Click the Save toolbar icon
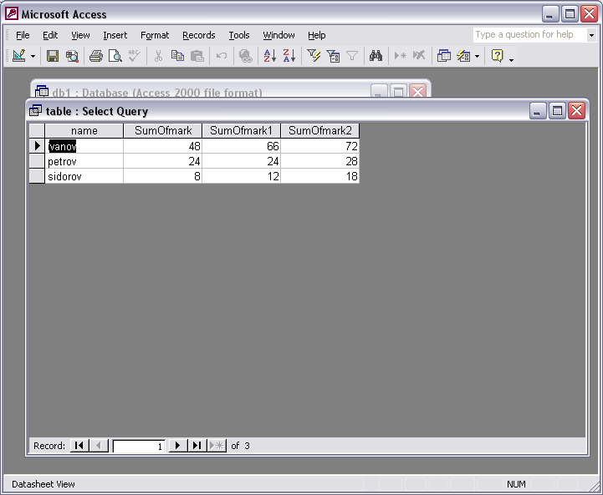 pos(53,56)
